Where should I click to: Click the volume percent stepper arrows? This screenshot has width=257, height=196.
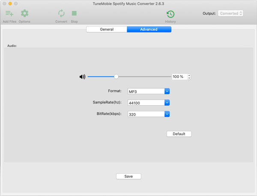tap(189, 77)
